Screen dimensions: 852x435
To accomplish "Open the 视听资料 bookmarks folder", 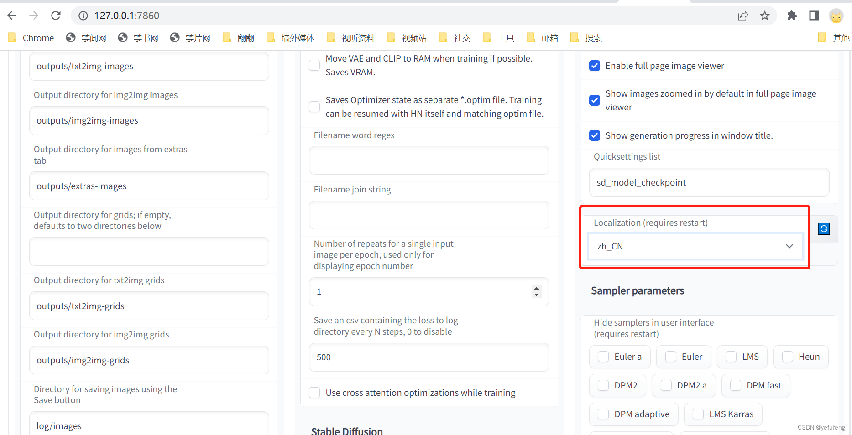I will (x=350, y=38).
